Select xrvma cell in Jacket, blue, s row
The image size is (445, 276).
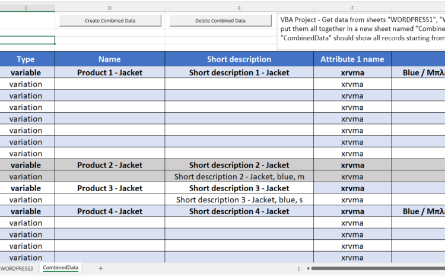point(352,199)
